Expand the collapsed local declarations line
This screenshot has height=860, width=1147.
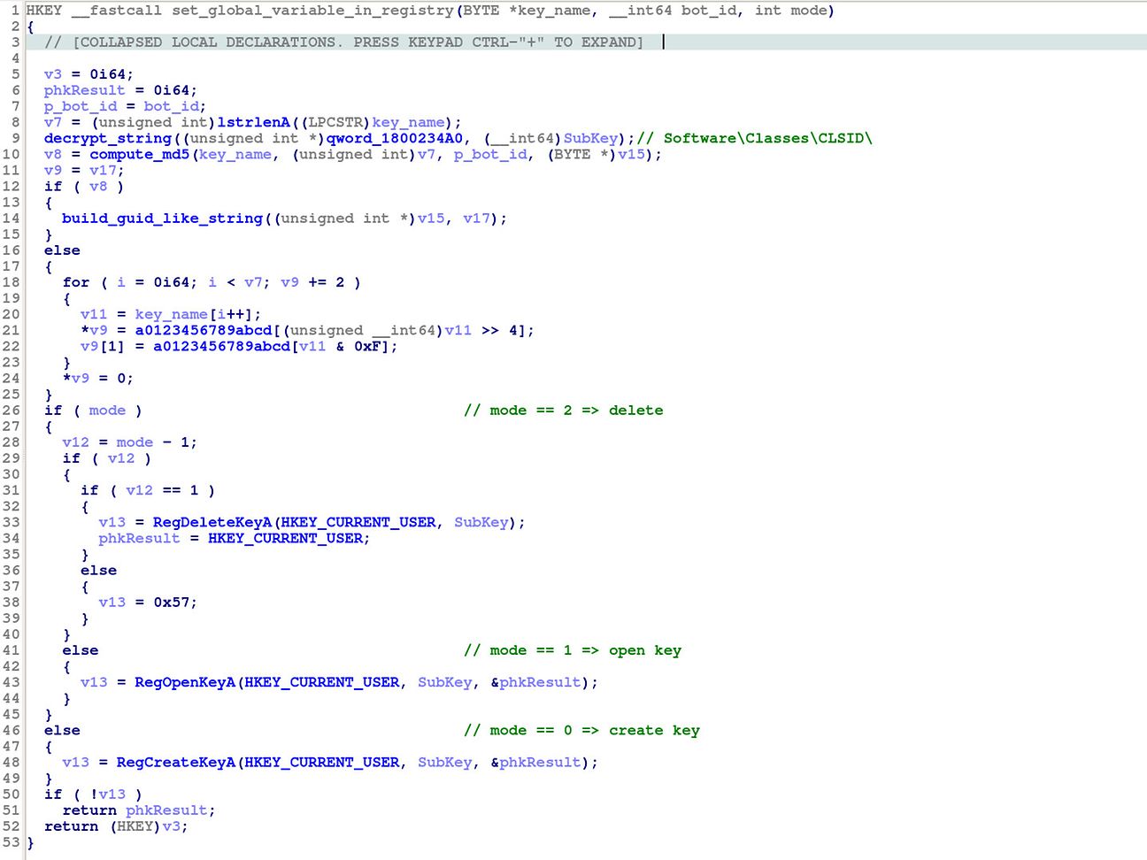(x=343, y=42)
